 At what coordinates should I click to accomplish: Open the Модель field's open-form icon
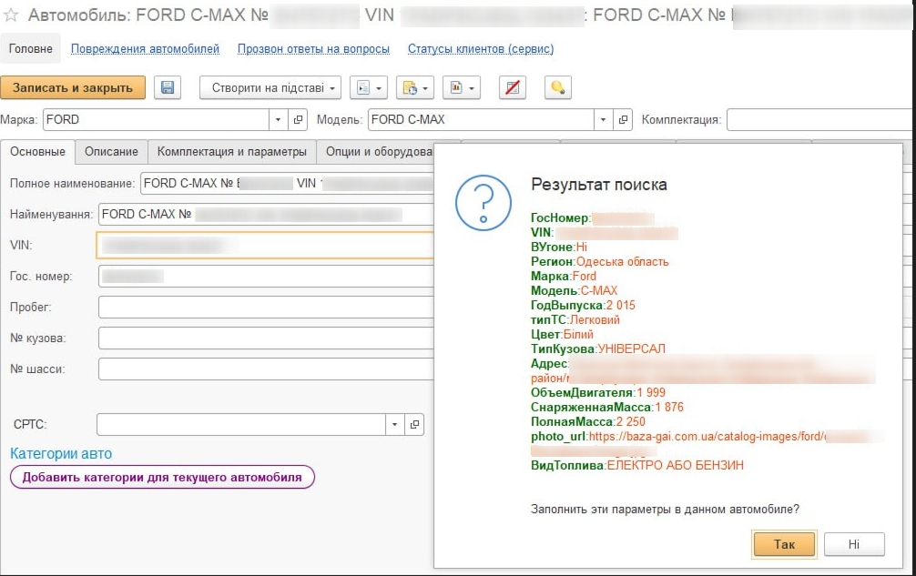point(623,119)
